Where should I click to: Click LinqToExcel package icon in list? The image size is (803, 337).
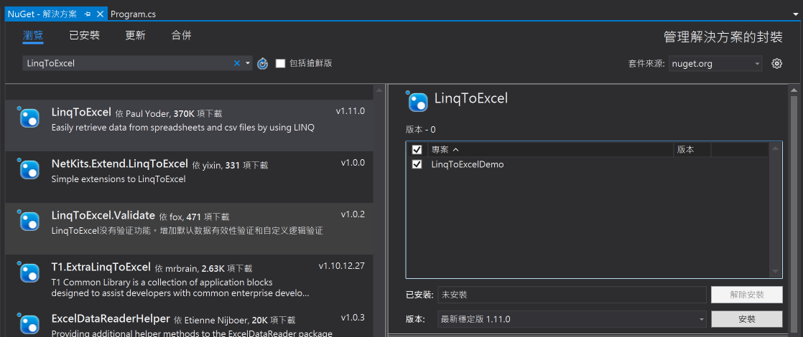click(29, 118)
